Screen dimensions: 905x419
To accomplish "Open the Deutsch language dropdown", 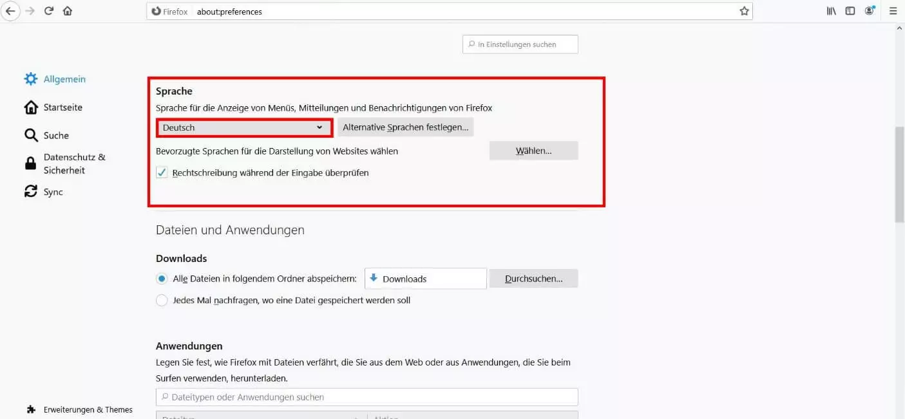I will point(244,127).
